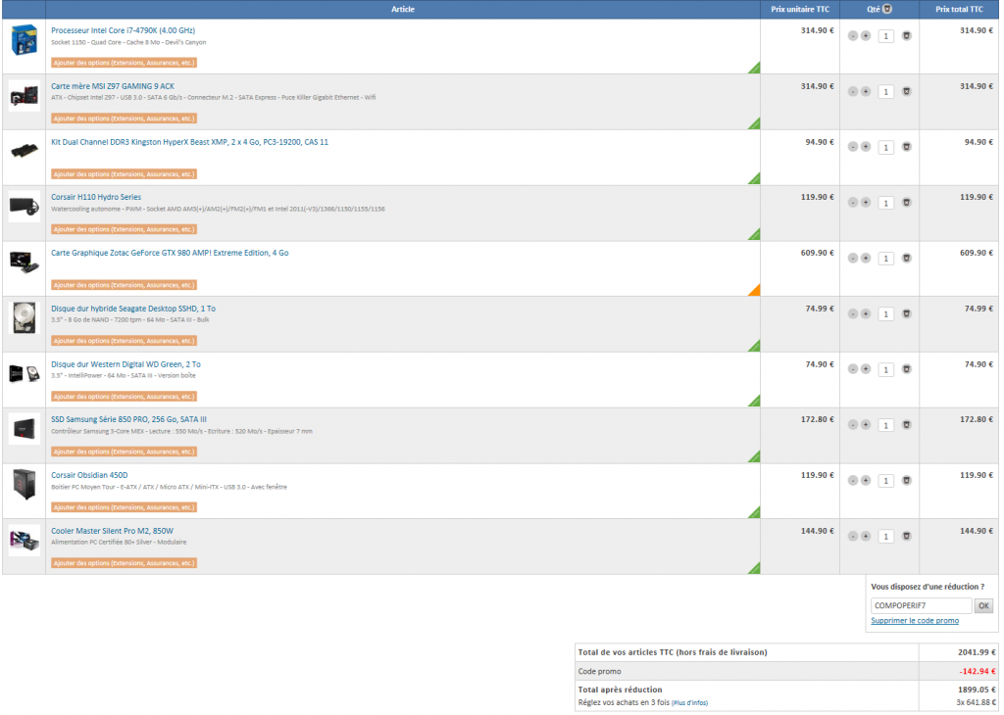Open Carte mère MSI Z97 GAMING 9 ACK link
This screenshot has height=715, width=1004.
coord(113,85)
